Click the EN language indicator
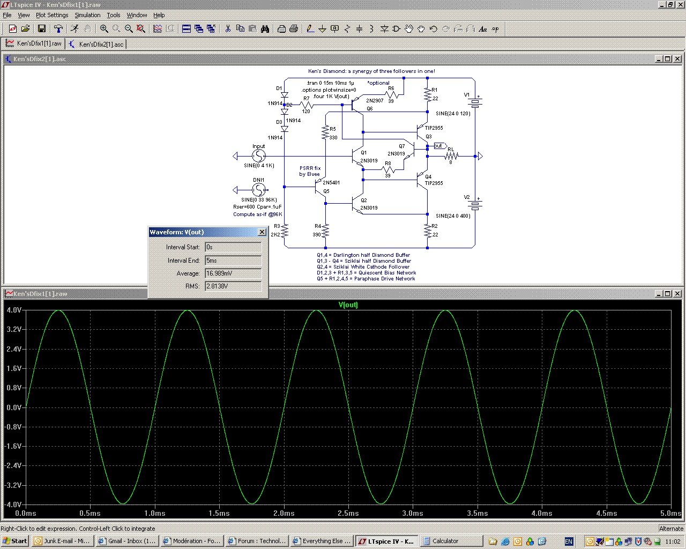Viewport: 686px width, 549px height. (x=569, y=541)
